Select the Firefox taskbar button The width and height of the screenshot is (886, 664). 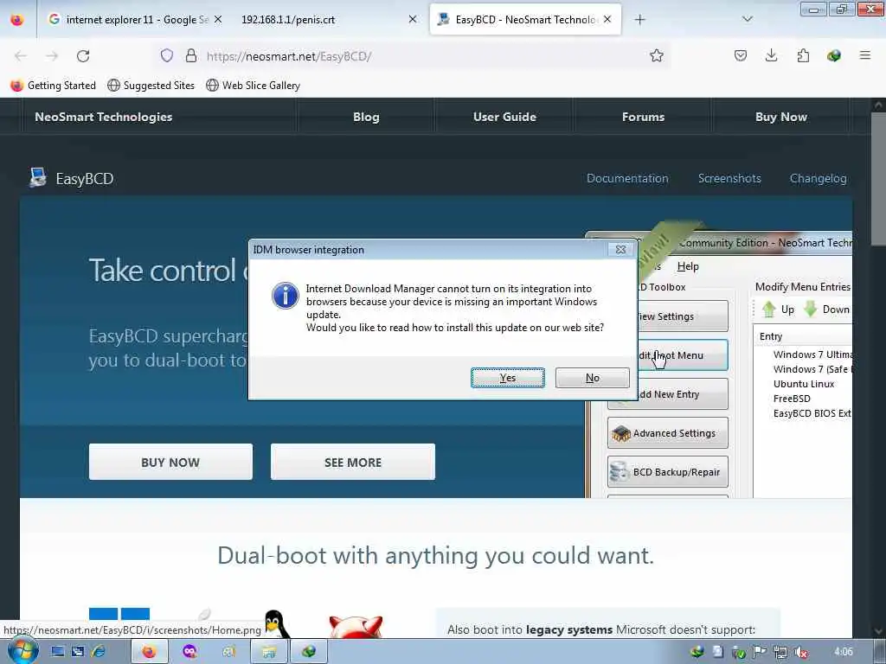tap(149, 652)
